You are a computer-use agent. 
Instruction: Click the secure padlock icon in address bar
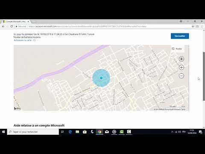[x=17, y=27]
